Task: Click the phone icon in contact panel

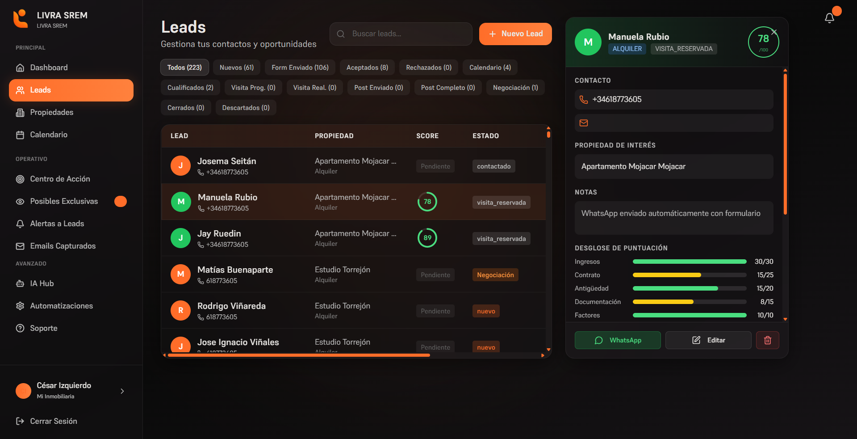Action: point(583,100)
